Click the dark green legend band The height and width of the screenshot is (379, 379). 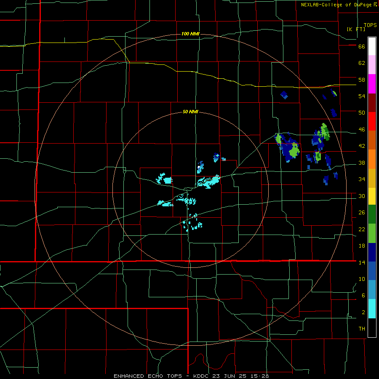click(372, 214)
